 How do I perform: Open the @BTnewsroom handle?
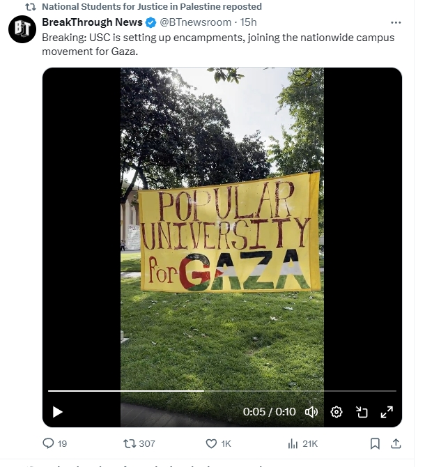pyautogui.click(x=196, y=22)
